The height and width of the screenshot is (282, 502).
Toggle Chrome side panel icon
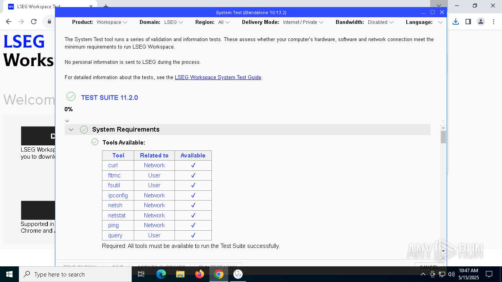click(x=468, y=22)
